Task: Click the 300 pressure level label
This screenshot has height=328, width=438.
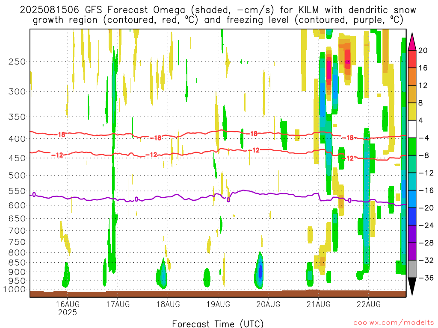Action: (x=17, y=91)
